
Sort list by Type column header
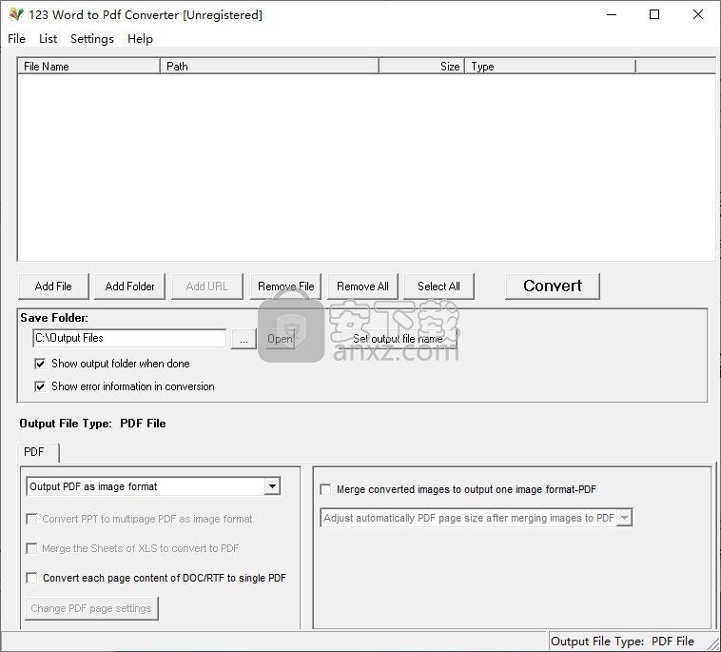(551, 67)
